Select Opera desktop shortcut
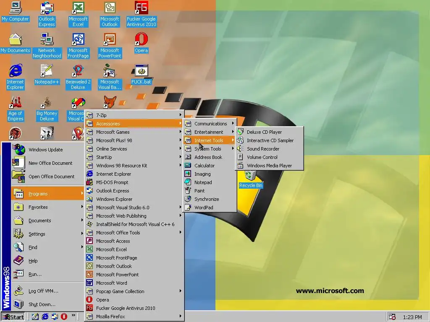This screenshot has height=322, width=430. pyautogui.click(x=141, y=43)
